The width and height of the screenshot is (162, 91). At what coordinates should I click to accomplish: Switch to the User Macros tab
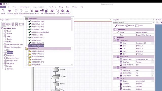click(x=52, y=7)
